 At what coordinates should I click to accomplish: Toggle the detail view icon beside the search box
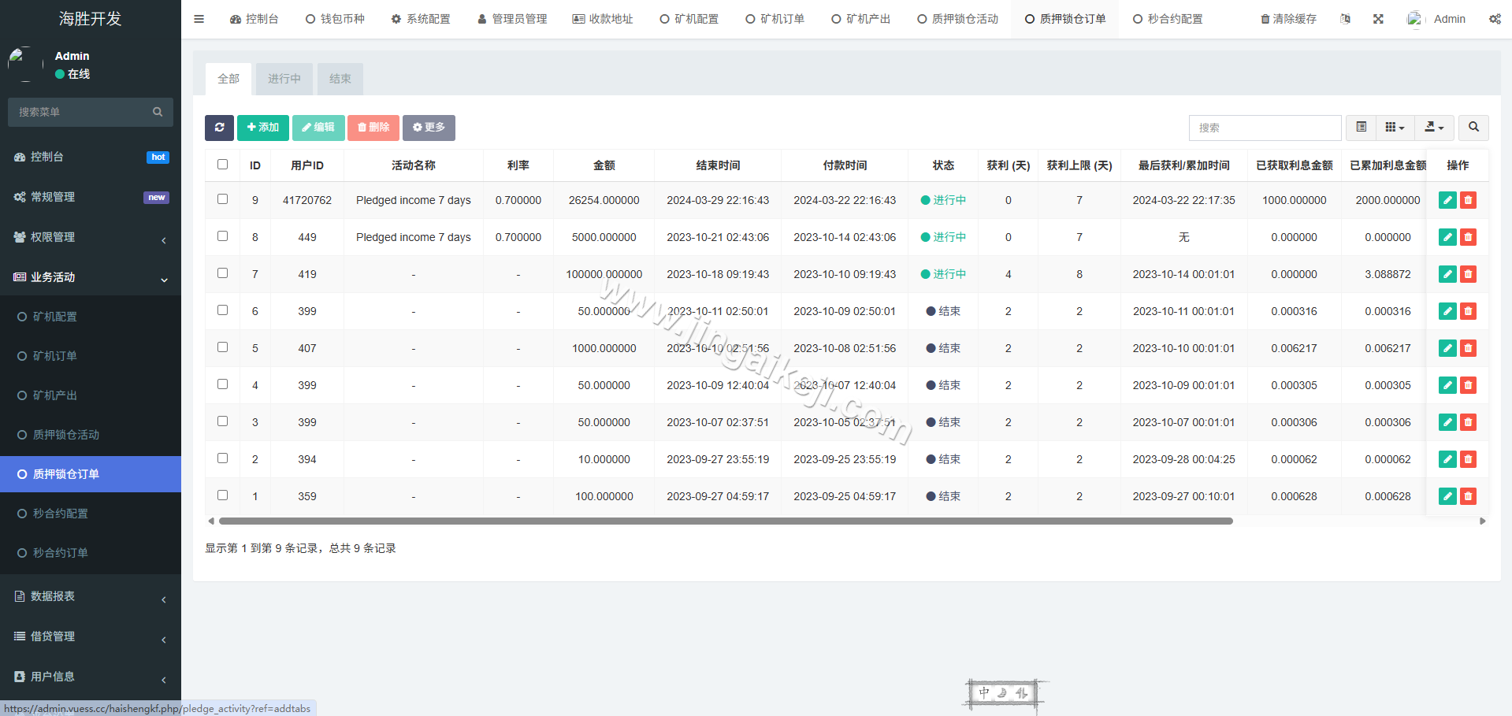click(1361, 127)
